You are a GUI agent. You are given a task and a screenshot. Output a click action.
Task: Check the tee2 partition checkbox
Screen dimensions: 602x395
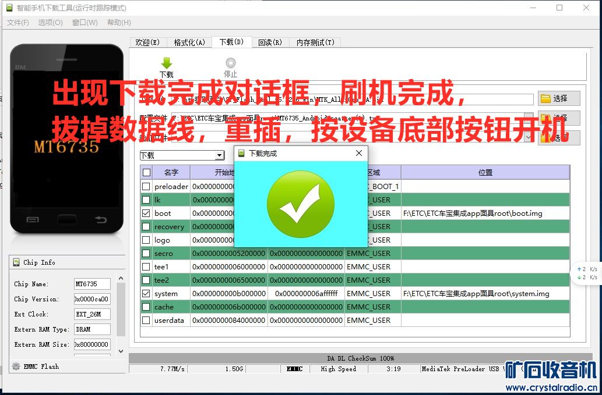pos(146,280)
